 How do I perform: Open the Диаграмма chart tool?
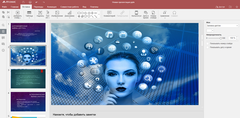coord(69,13)
